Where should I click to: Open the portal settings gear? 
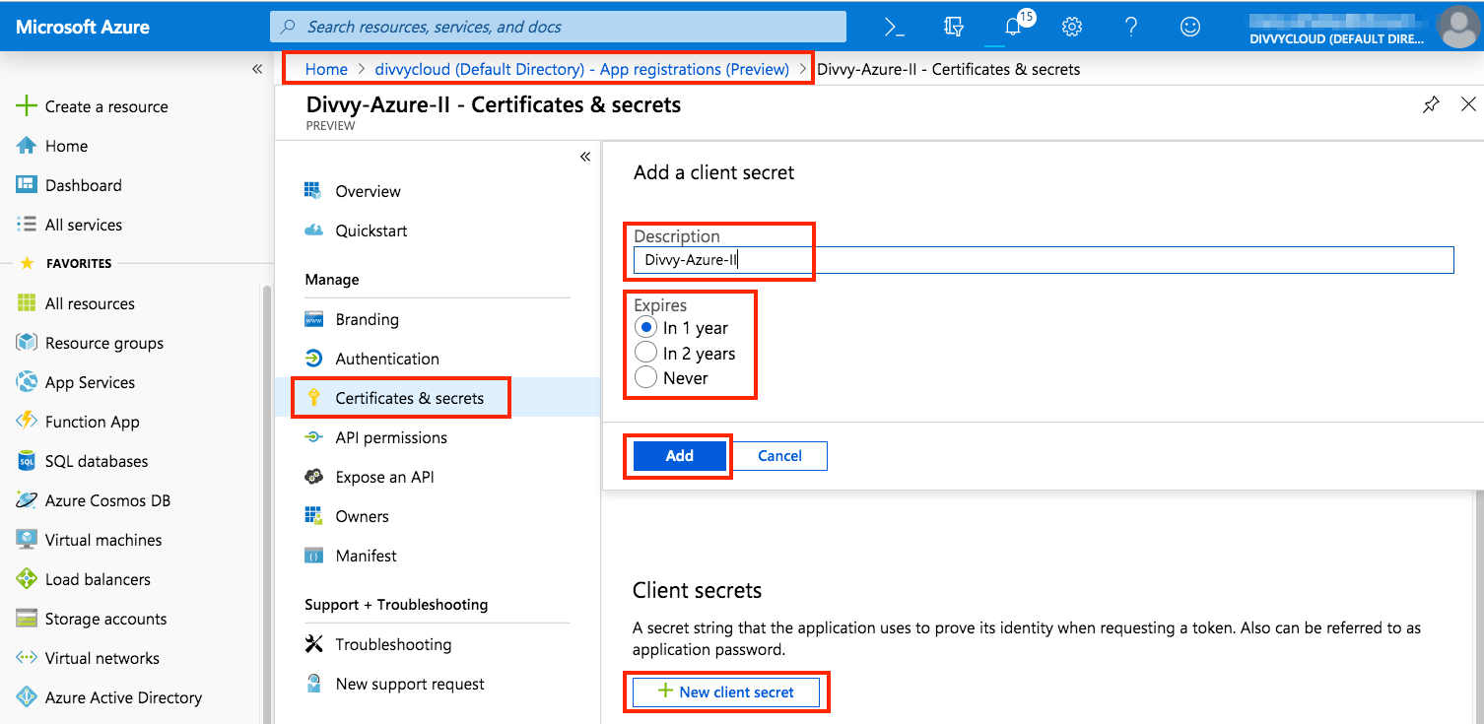coord(1072,27)
